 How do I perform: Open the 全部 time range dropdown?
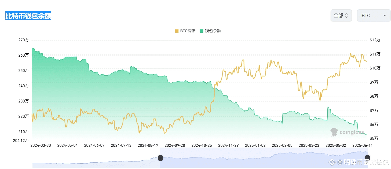(341, 16)
